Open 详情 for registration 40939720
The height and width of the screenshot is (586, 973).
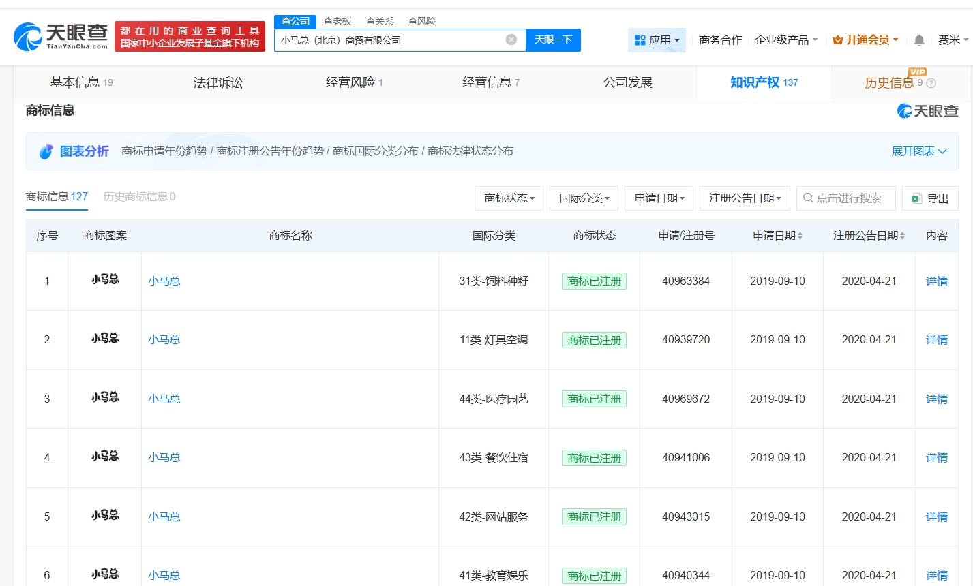click(x=937, y=339)
